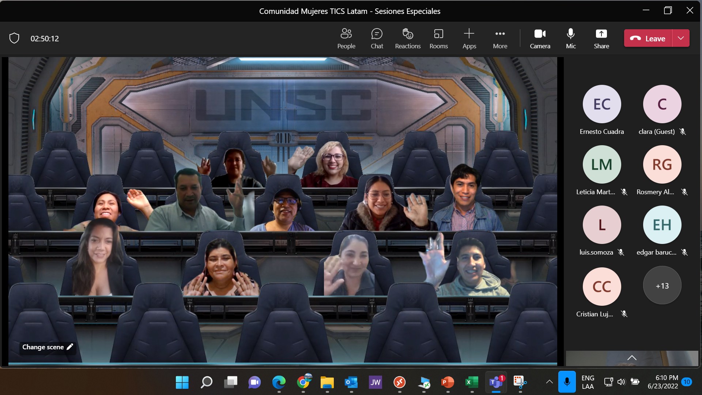Open Outlook from taskbar
The height and width of the screenshot is (395, 702).
click(351, 383)
